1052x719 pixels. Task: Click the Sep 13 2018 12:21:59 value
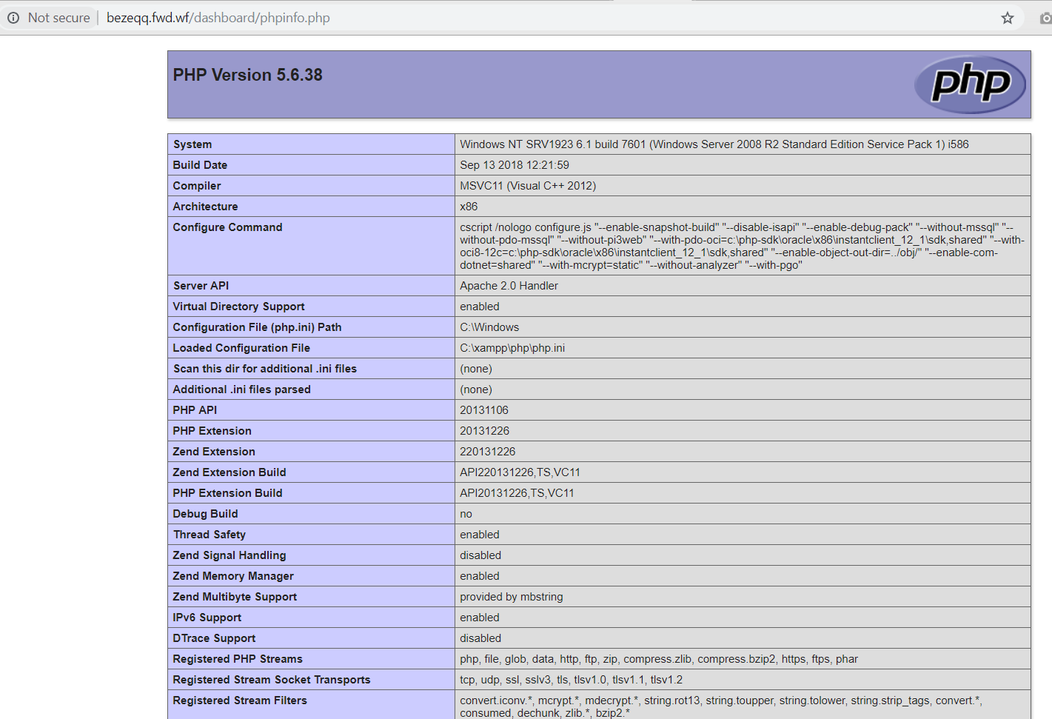[515, 165]
